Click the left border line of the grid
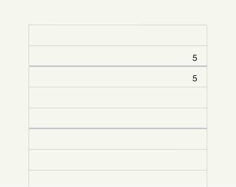Viewport: 236px width, 187px height. (29, 106)
